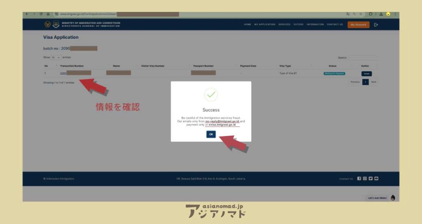This screenshot has width=422, height=224.
Task: Open the Instagram icon in the footer
Action: click(365, 179)
